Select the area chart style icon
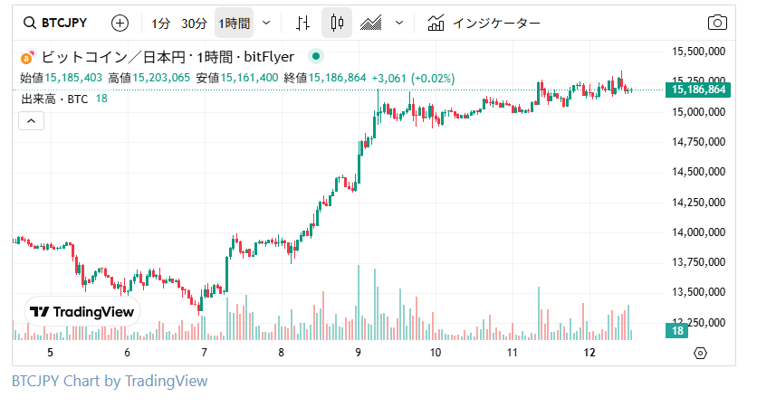Viewport: 757px width, 407px height. [x=371, y=23]
